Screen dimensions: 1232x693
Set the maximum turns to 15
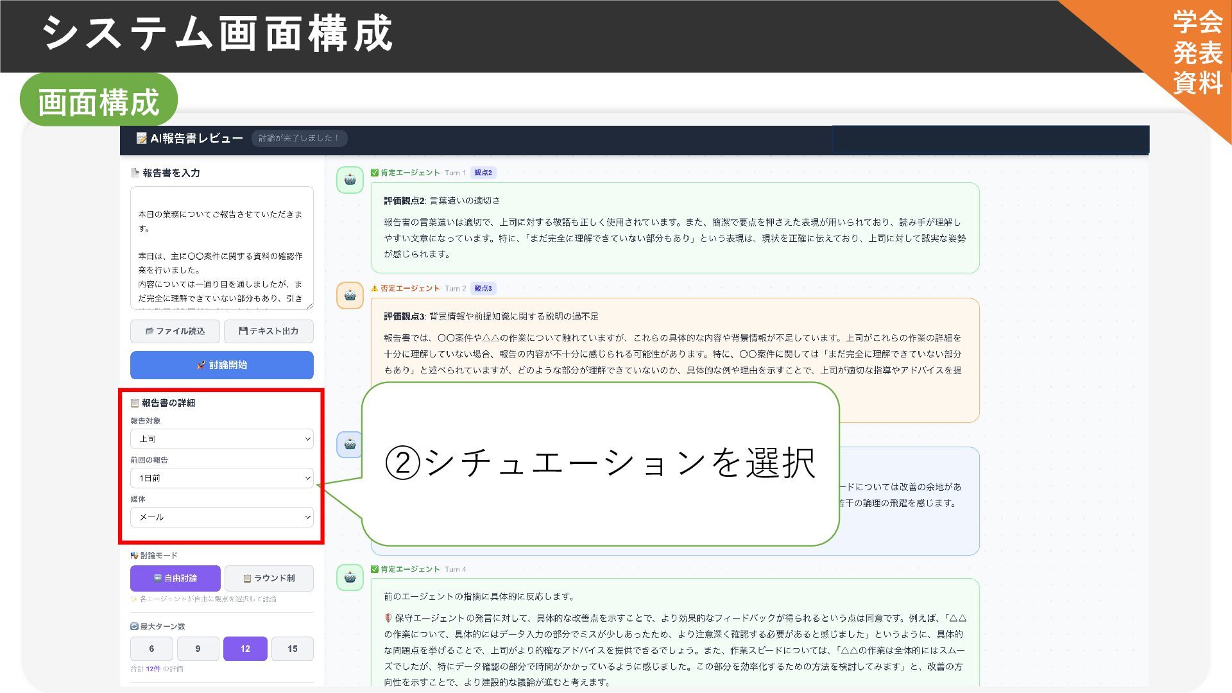[x=292, y=649]
